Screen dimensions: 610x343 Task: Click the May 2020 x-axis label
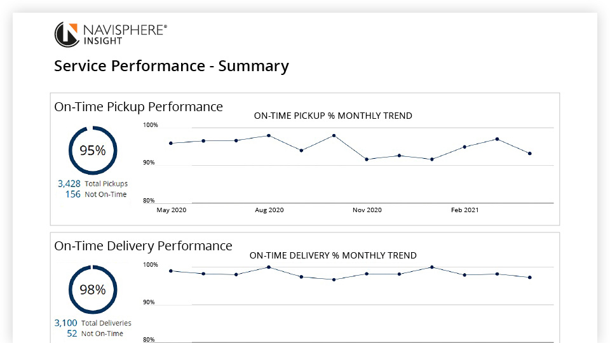[171, 210]
